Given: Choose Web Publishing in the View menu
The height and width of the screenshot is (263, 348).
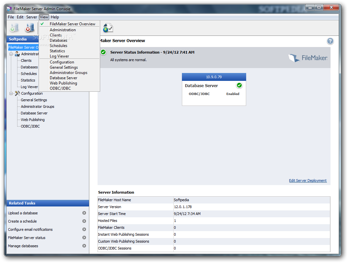Looking at the screenshot, I should (x=70, y=83).
